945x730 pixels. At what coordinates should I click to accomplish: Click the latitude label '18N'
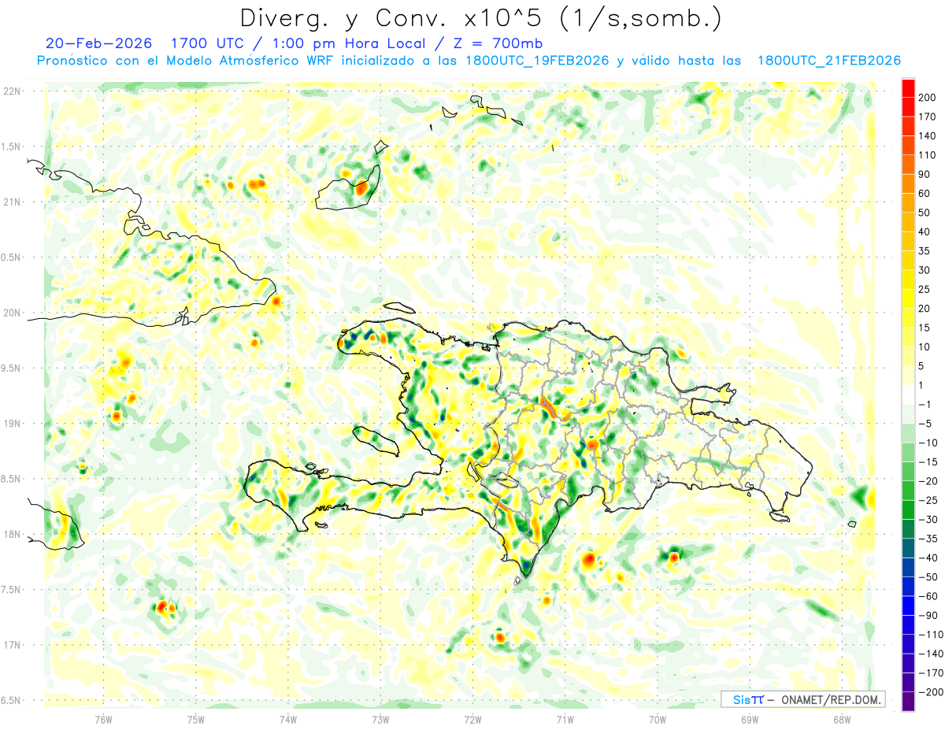coord(12,534)
